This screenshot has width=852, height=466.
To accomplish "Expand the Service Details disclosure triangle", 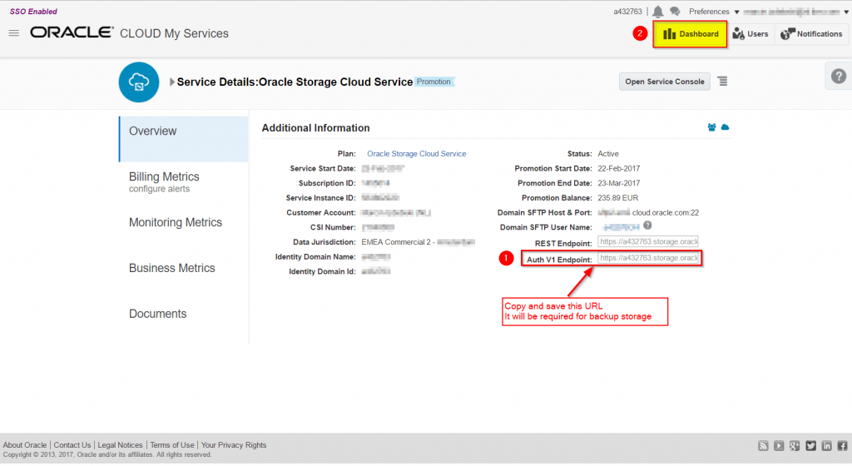I will pos(172,82).
